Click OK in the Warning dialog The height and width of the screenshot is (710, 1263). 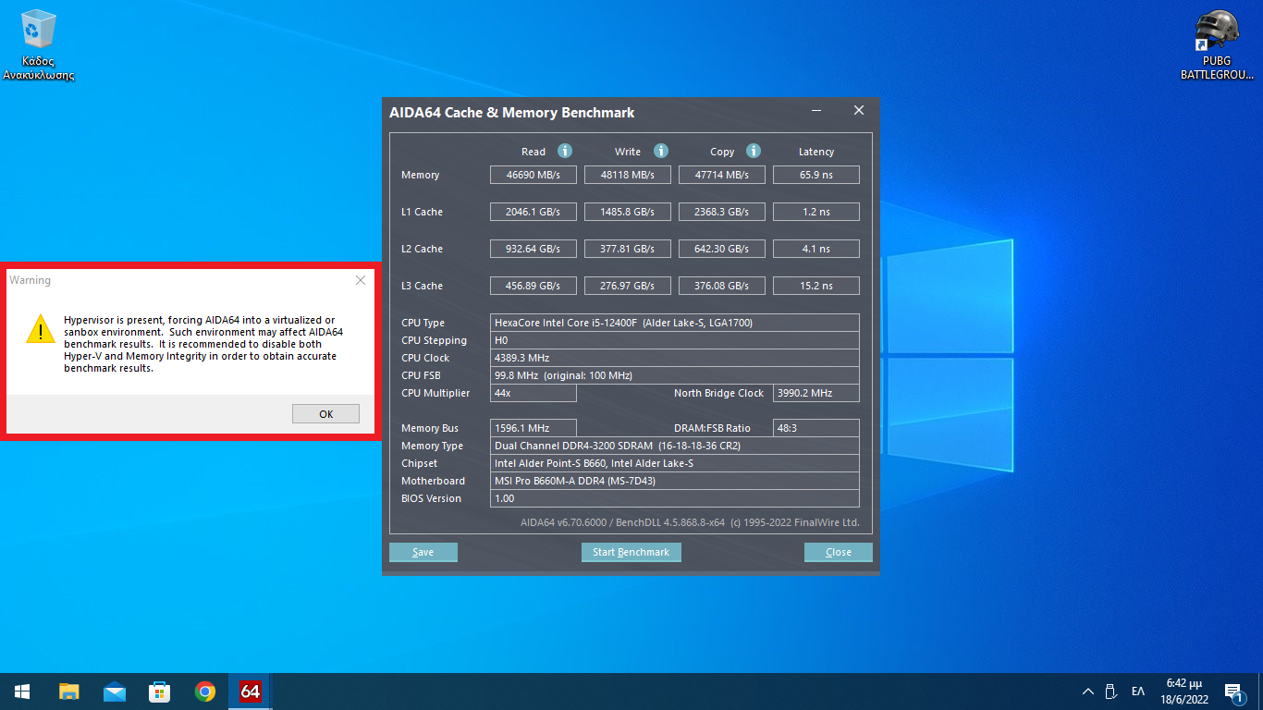[x=325, y=414]
